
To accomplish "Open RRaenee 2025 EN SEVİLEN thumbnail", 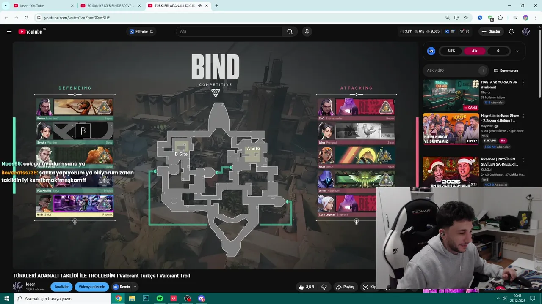I will tap(451, 172).
